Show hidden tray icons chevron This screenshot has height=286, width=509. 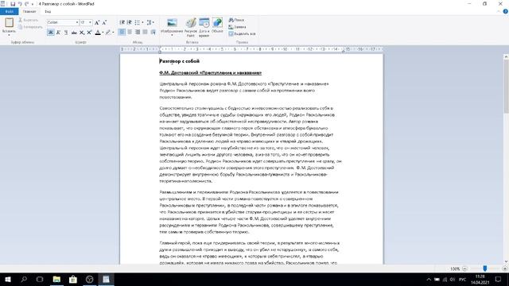(x=429, y=280)
